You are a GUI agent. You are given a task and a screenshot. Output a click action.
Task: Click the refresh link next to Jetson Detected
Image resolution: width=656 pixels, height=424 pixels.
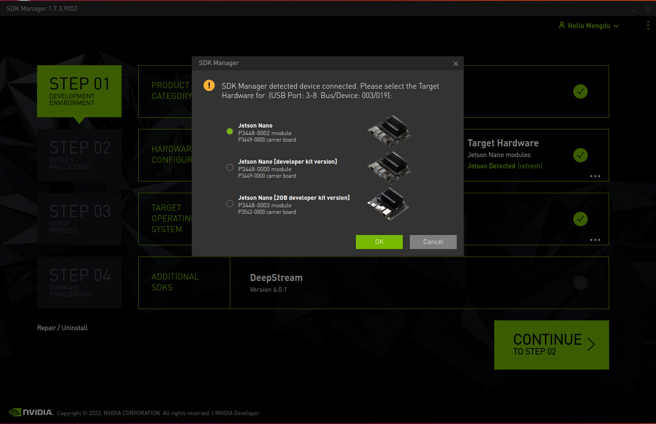tap(530, 166)
